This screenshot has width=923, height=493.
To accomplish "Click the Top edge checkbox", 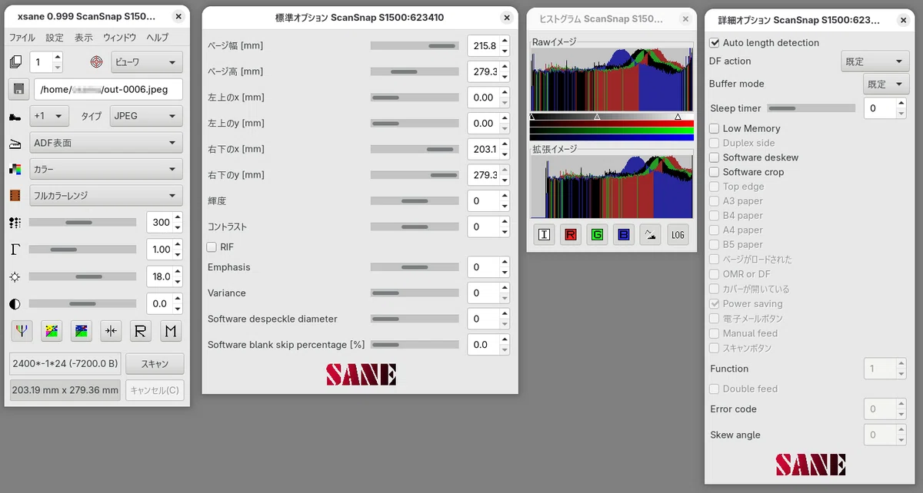I will pyautogui.click(x=715, y=187).
